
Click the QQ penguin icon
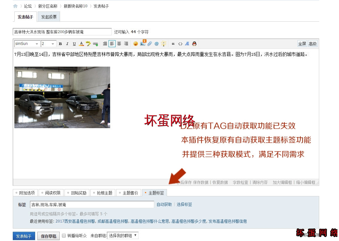[194, 44]
